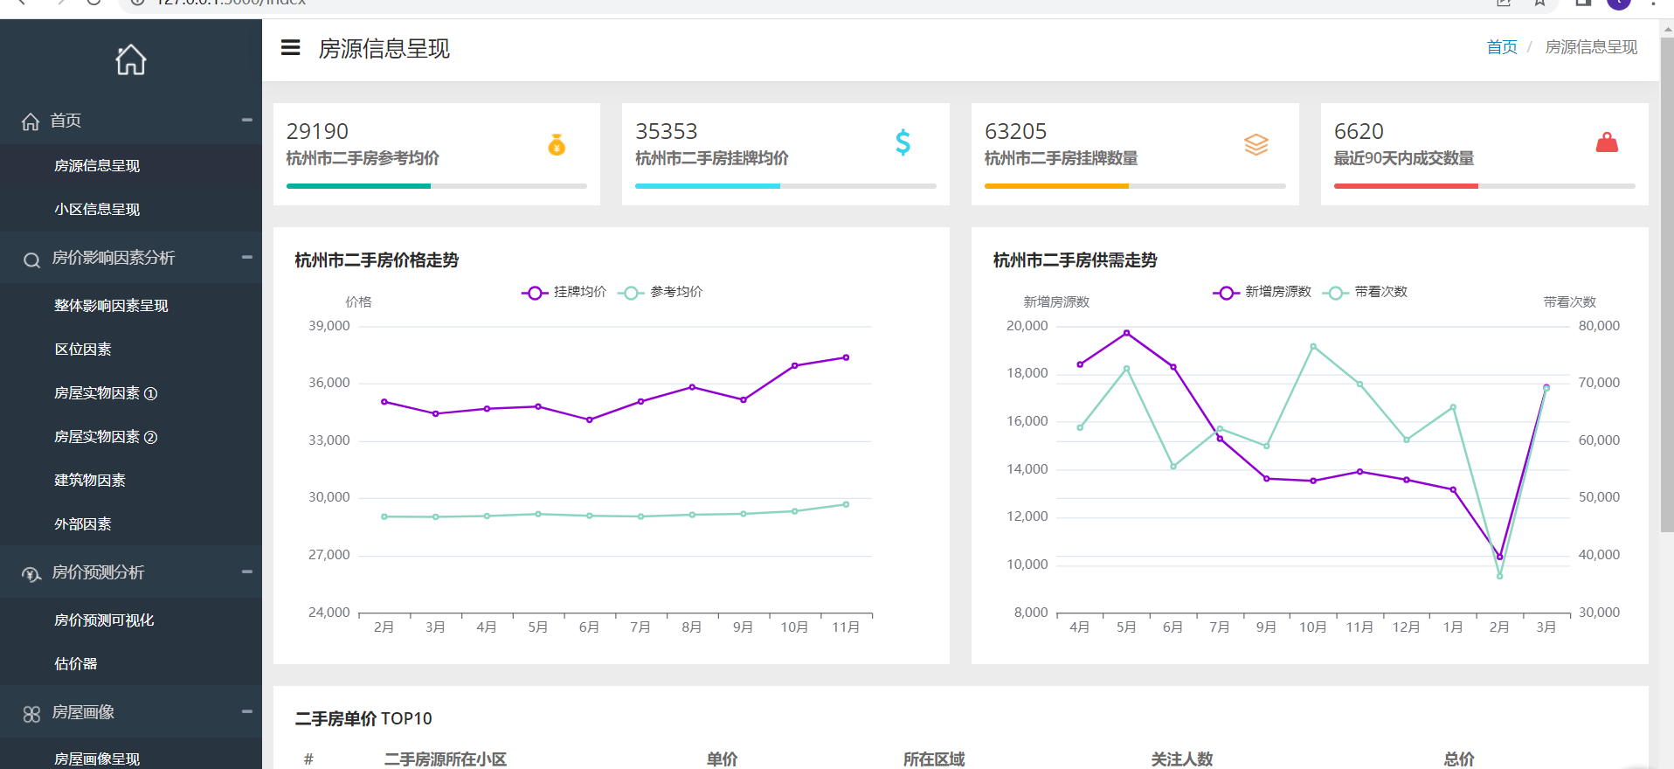This screenshot has height=769, width=1674.
Task: Click the magnifier icon beside 房价影响因素分析
Action: [x=31, y=260]
